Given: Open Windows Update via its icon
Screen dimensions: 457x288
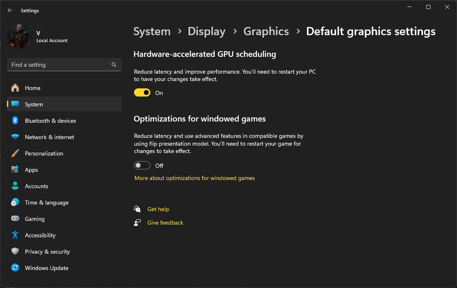Looking at the screenshot, I should click(x=15, y=268).
